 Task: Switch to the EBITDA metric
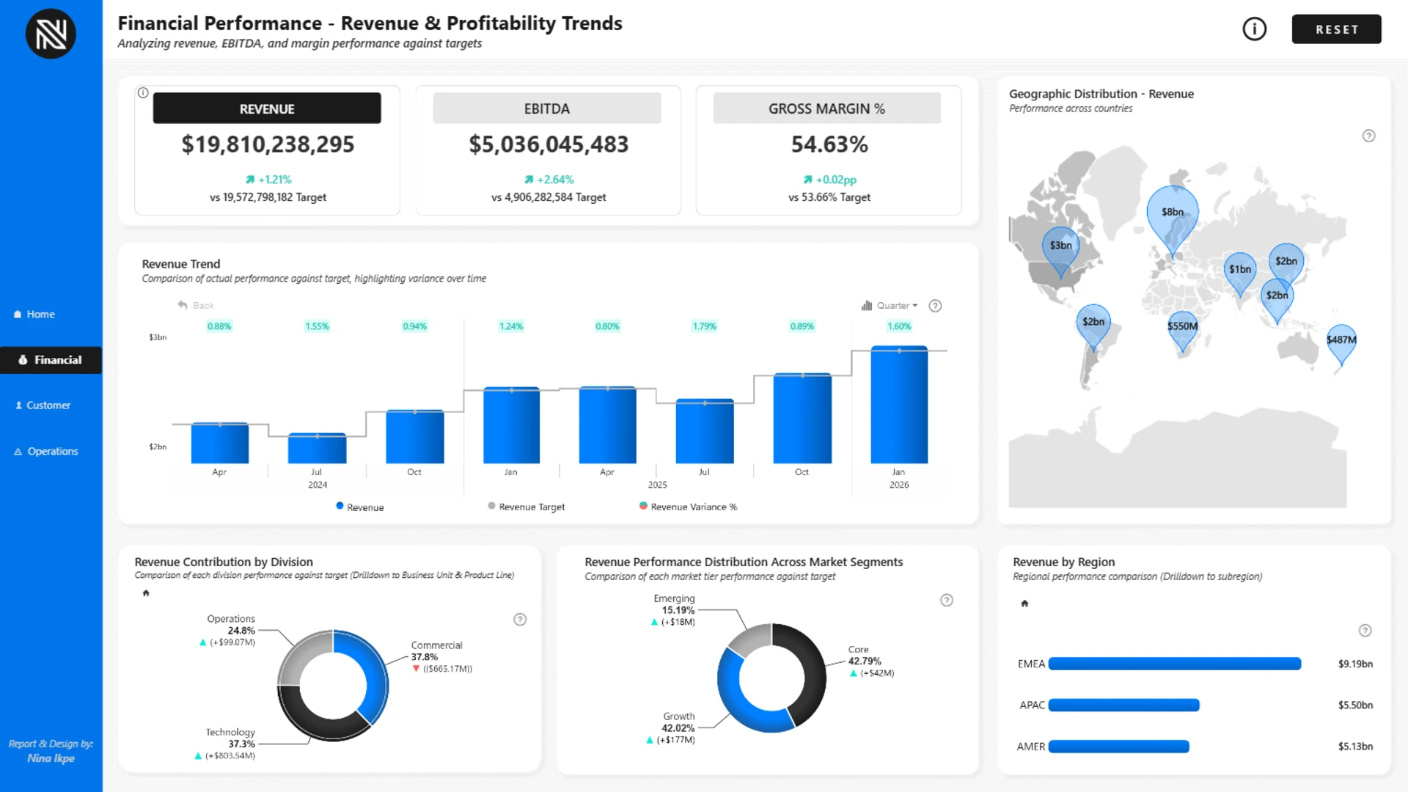click(546, 109)
